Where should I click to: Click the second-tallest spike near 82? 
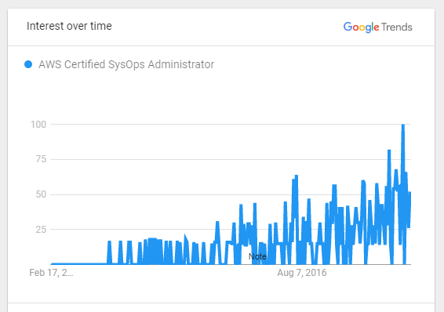[x=389, y=151]
